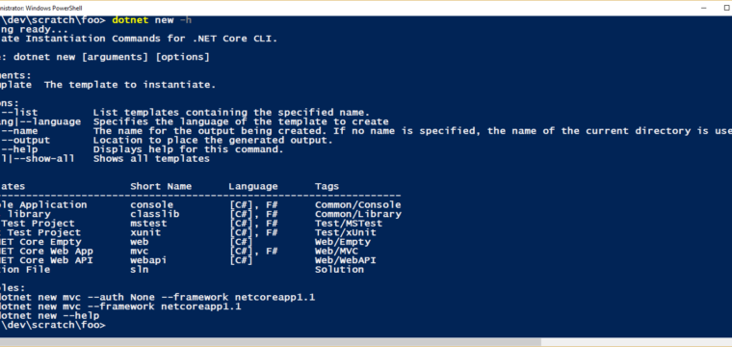Click the 'classlib' short name entry
Viewport: 732px width, 347px height.
click(x=155, y=214)
